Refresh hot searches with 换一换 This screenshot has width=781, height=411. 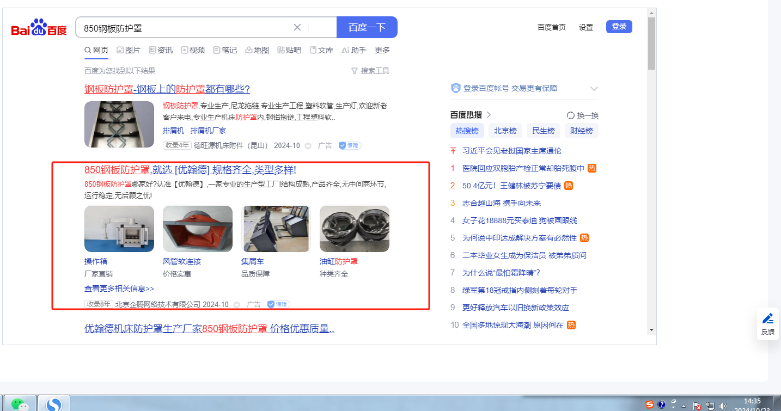click(583, 115)
